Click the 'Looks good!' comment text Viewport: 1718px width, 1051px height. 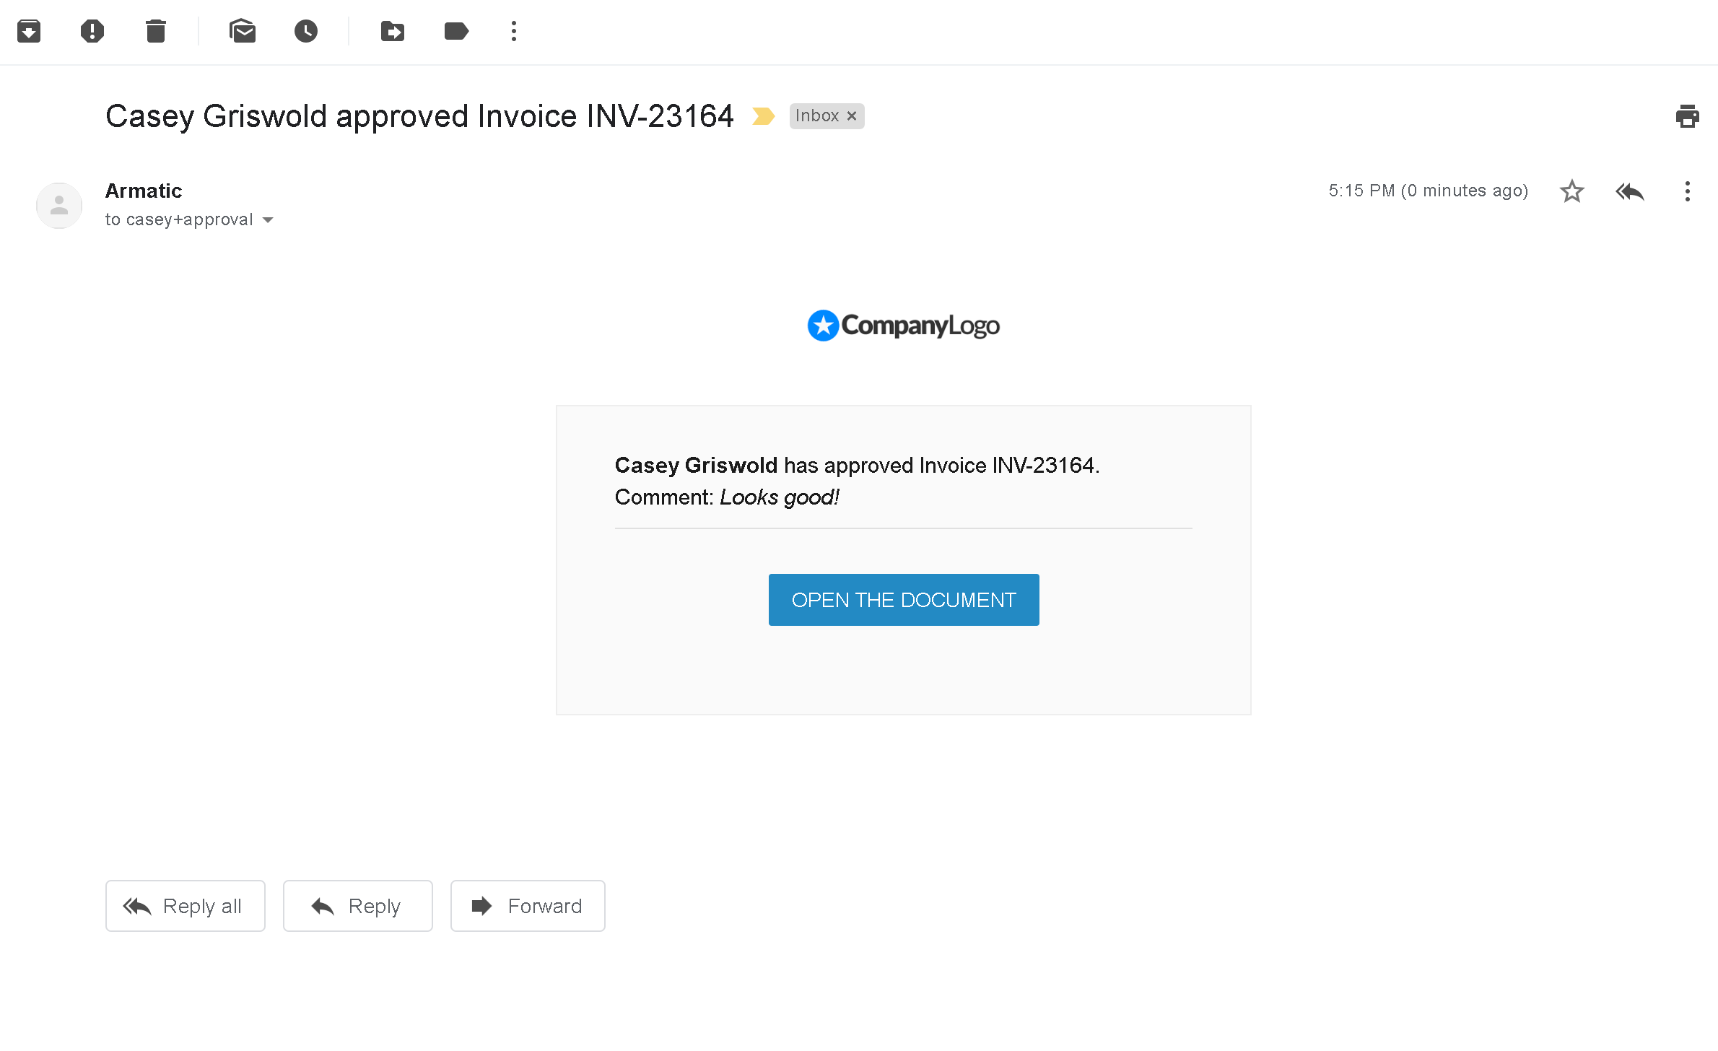780,497
